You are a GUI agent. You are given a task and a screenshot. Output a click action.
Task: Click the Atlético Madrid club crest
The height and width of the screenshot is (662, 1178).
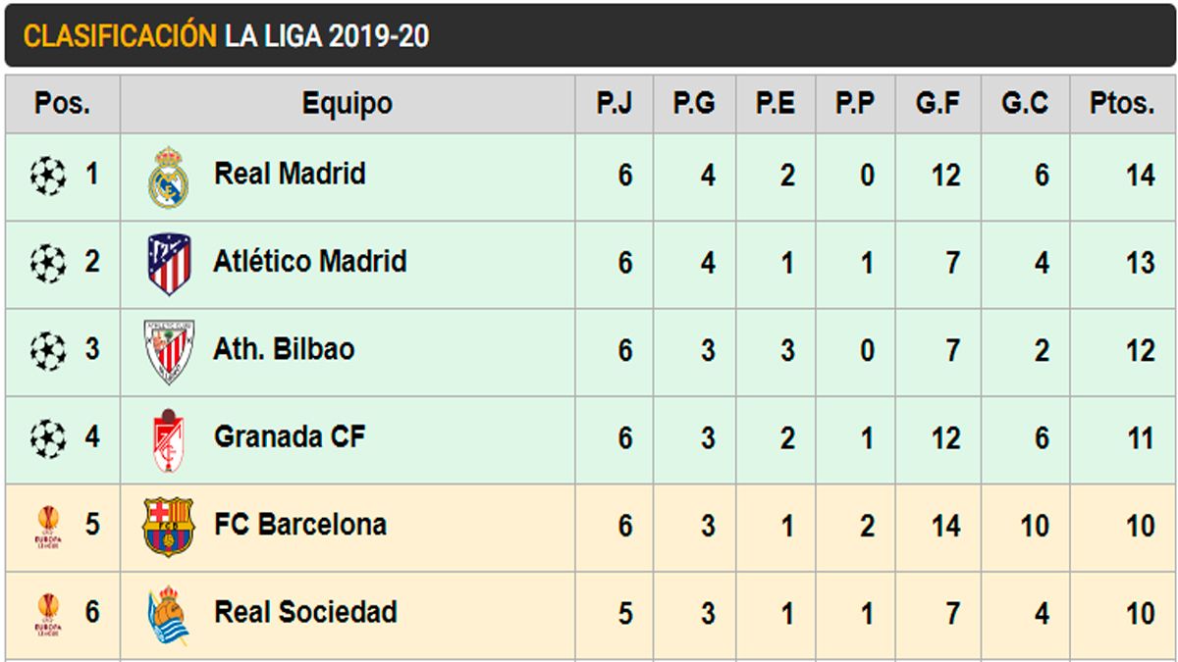pyautogui.click(x=169, y=264)
